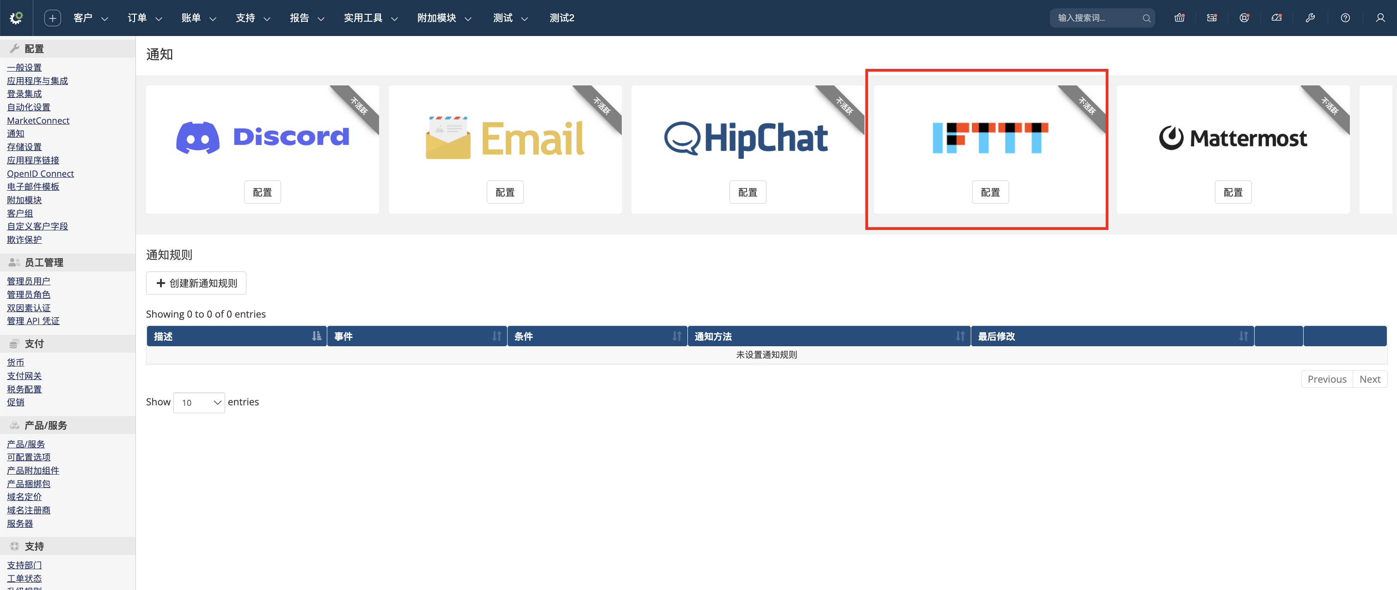
Task: Open 税务配置 sidebar link
Action: 25,389
